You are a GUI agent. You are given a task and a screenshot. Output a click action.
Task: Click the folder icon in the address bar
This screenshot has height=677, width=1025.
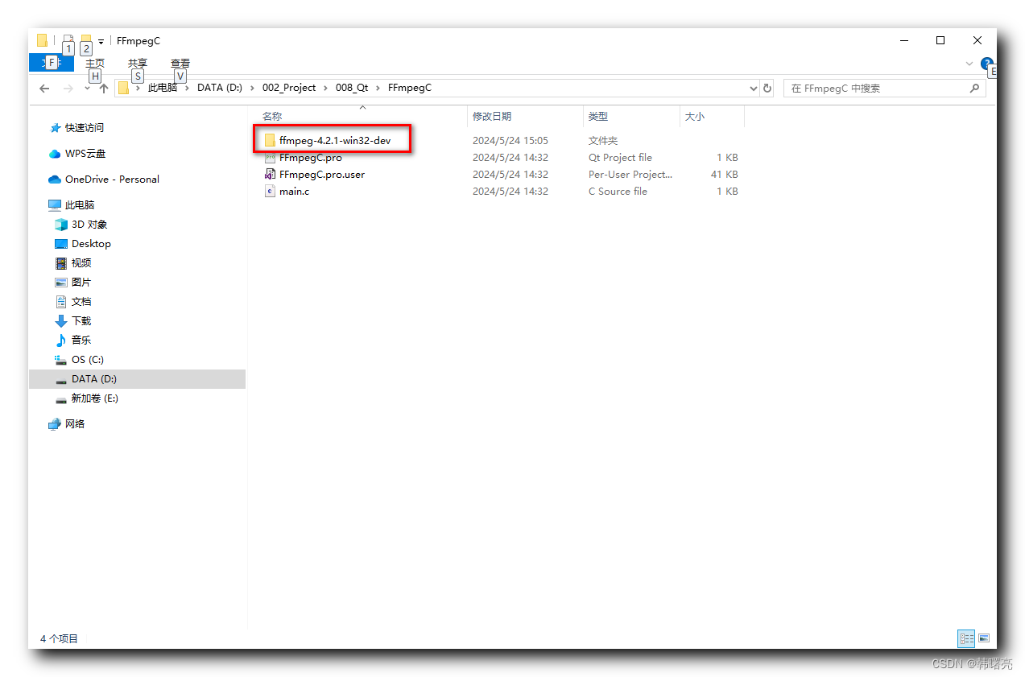point(122,88)
